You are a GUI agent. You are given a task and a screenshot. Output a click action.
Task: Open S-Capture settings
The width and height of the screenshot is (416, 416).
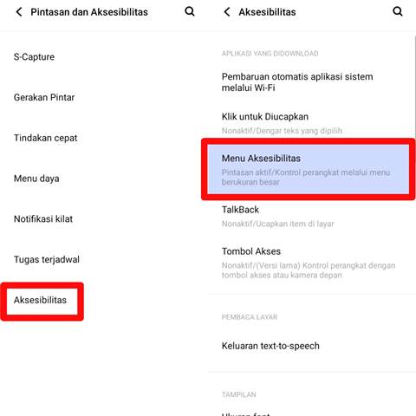tap(104, 57)
